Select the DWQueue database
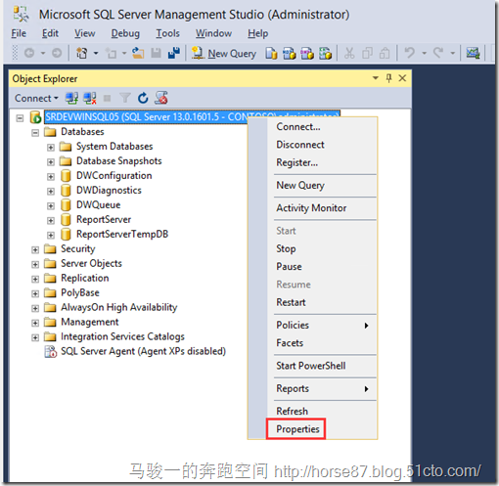 98,204
